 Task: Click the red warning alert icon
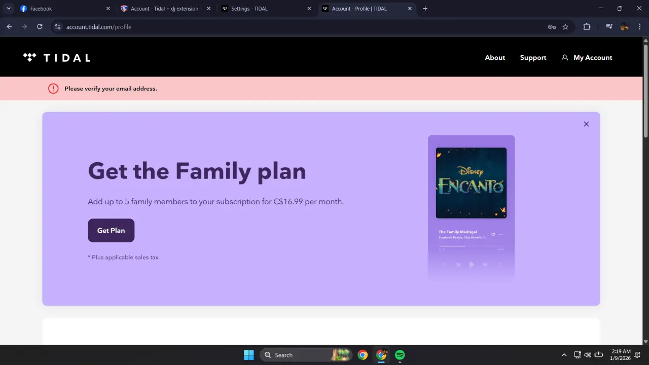pos(53,89)
